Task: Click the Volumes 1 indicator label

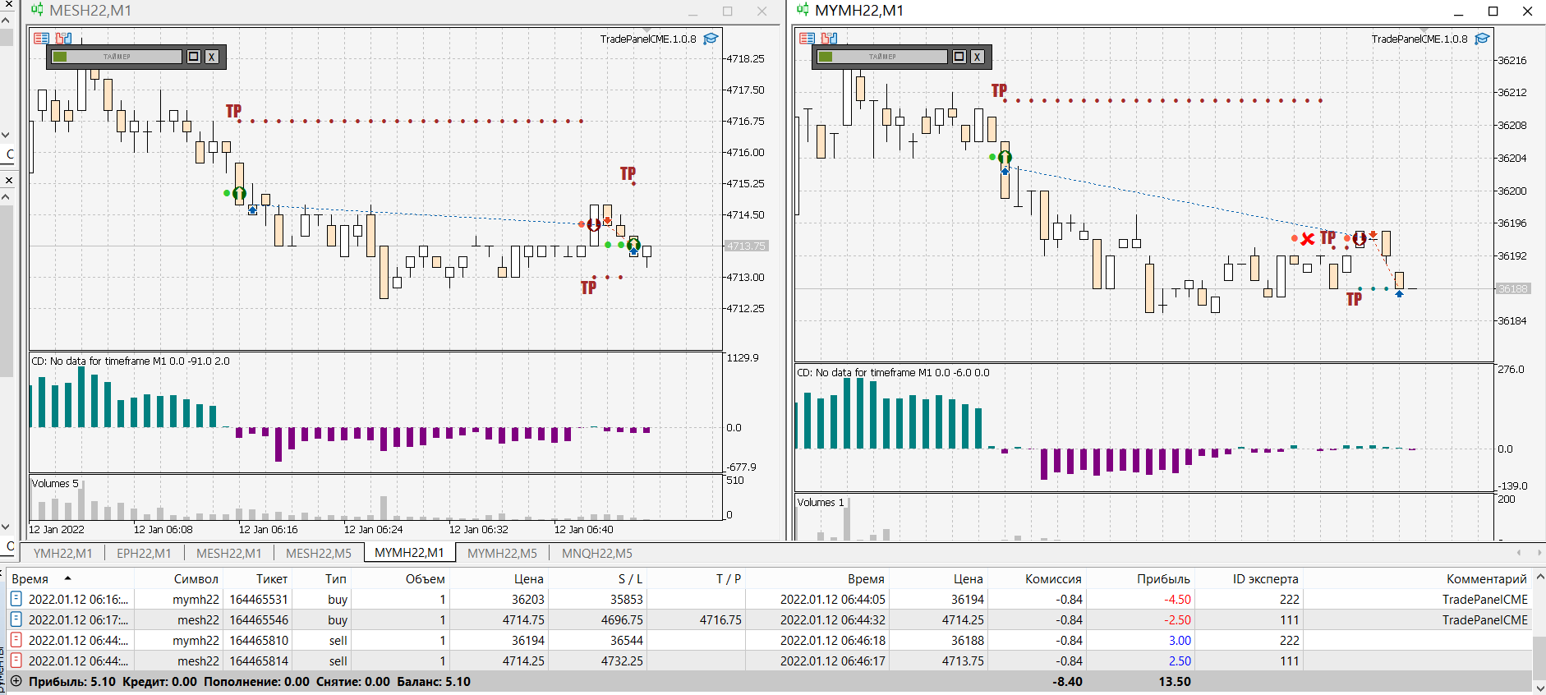Action: 821,502
